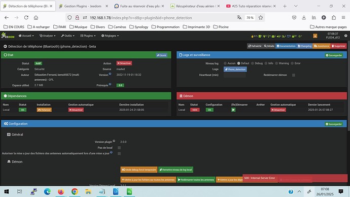Viewport: 350px width, 197px height.
Task: Enable the Pas de local checkbox
Action: 119,148
